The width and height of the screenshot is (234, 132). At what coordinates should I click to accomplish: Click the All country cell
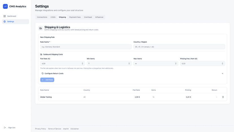tap(84, 97)
